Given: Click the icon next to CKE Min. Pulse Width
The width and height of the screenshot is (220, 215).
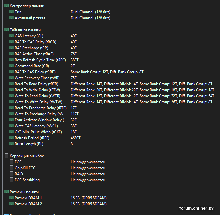Looking at the screenshot, I should click(12, 132).
